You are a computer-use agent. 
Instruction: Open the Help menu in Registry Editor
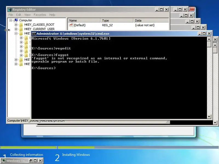tap(52, 15)
